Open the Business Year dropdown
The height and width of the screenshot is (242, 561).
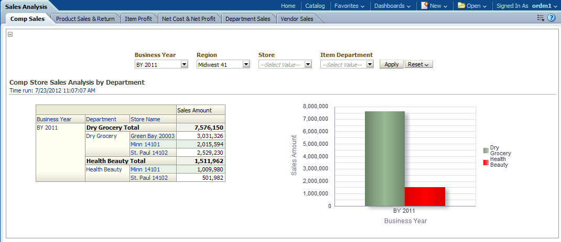pos(184,64)
